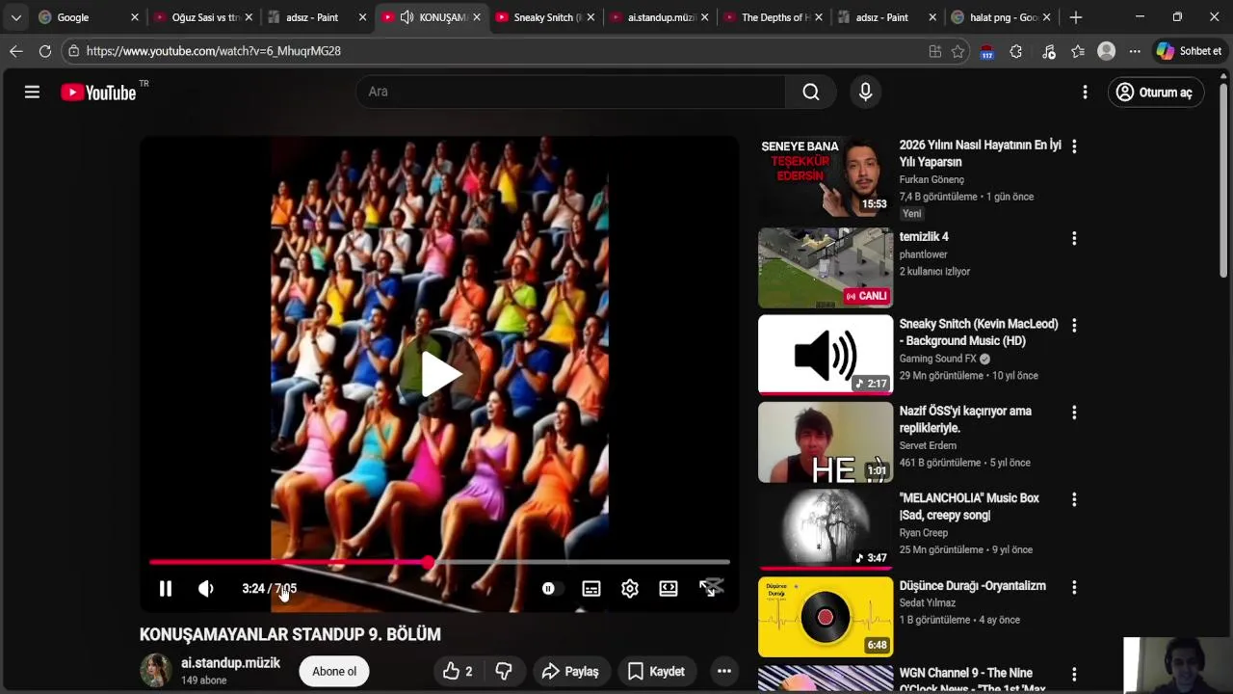Click the URL in the address bar

pyautogui.click(x=213, y=51)
